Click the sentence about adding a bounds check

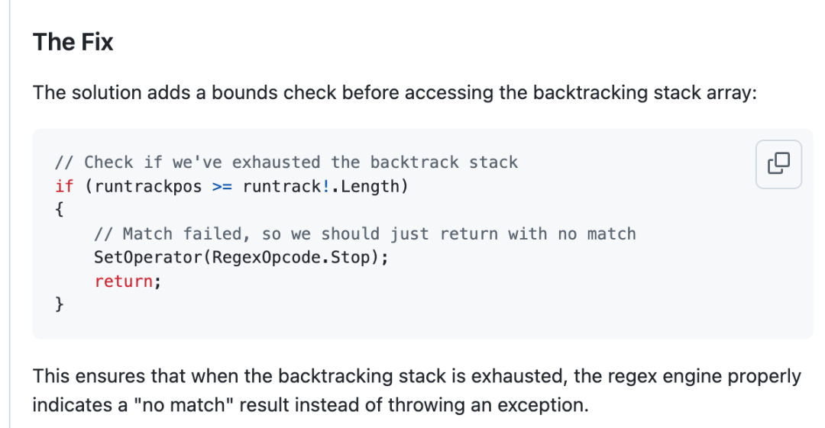point(393,93)
